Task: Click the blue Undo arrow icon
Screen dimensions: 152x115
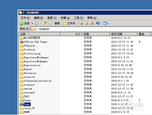Action: coord(98,23)
